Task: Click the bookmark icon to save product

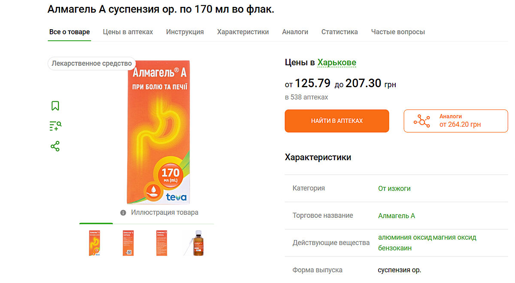Action: click(55, 106)
